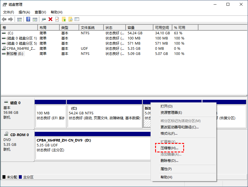Click yellow folder with magnifier icon
Viewport: 248px width, 187px height.
pos(70,19)
